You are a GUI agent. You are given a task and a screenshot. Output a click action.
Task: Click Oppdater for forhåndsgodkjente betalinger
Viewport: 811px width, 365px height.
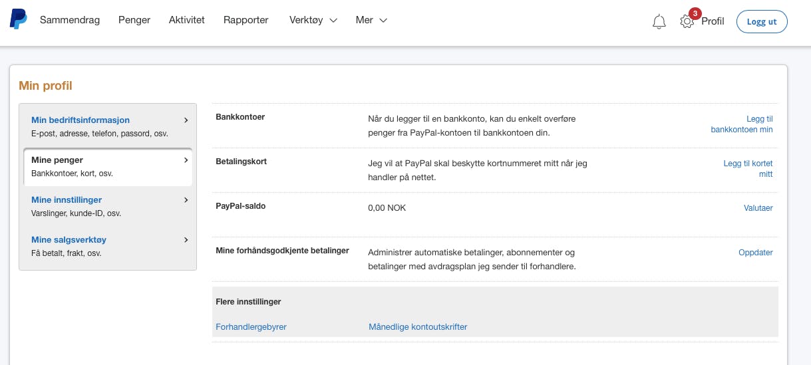coord(756,253)
